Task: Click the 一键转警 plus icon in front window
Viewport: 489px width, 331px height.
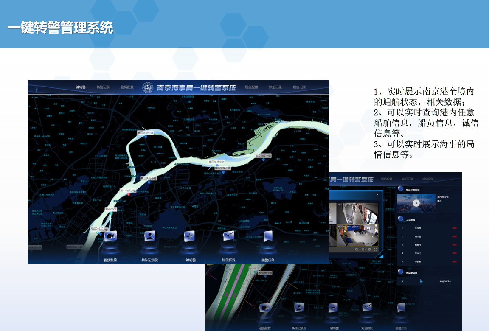Action: pyautogui.click(x=189, y=236)
